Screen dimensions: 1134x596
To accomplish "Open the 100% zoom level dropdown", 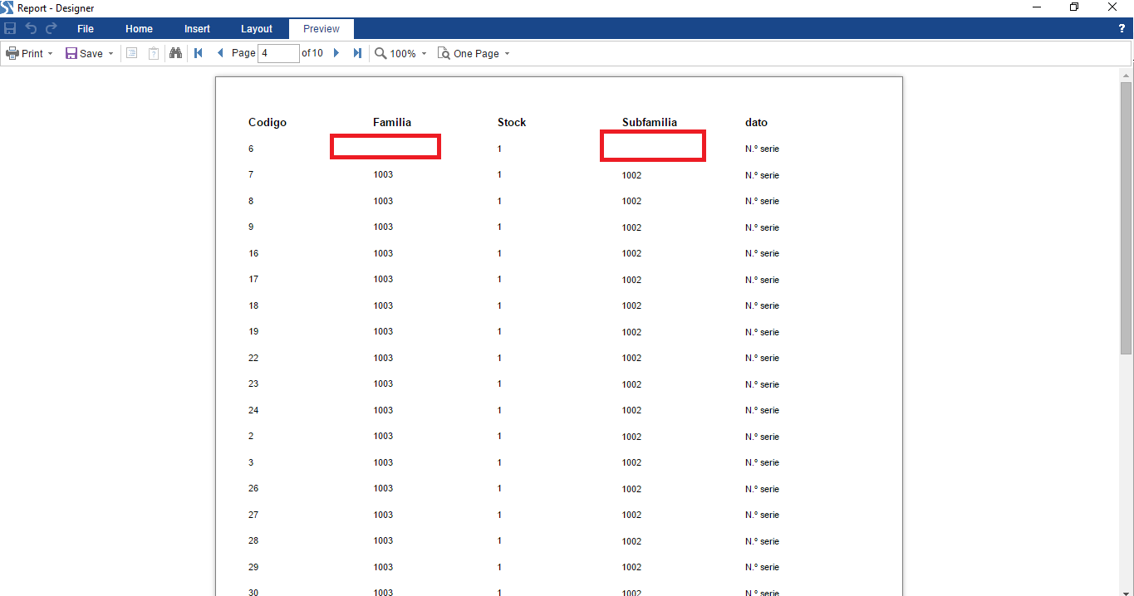I will pyautogui.click(x=424, y=54).
